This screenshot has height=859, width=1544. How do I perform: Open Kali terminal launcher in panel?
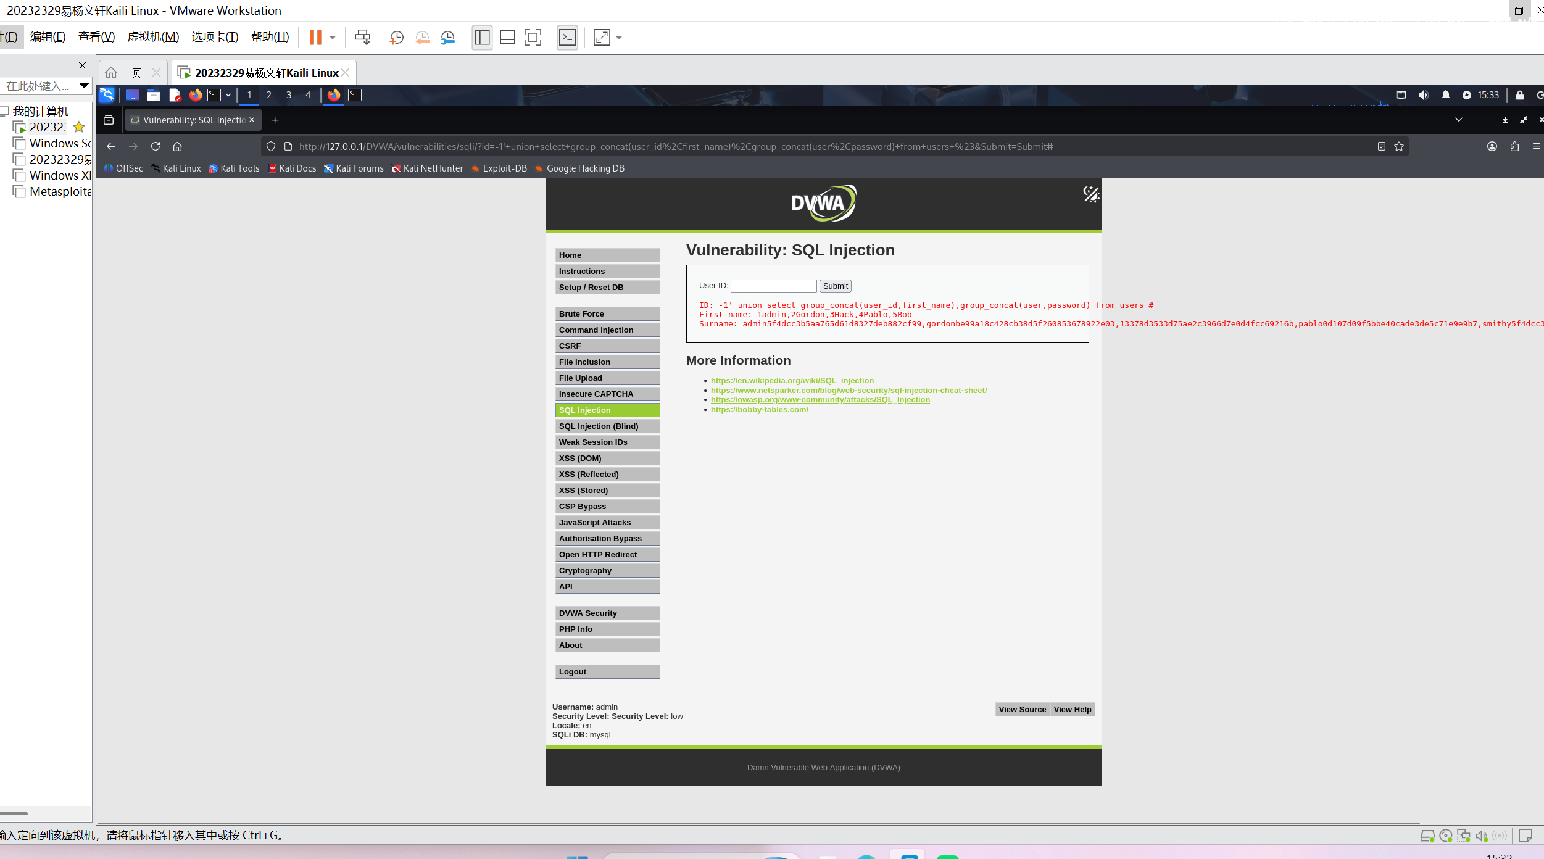point(214,95)
